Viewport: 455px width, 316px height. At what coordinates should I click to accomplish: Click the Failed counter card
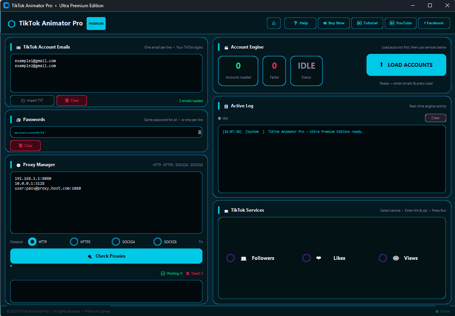[274, 71]
